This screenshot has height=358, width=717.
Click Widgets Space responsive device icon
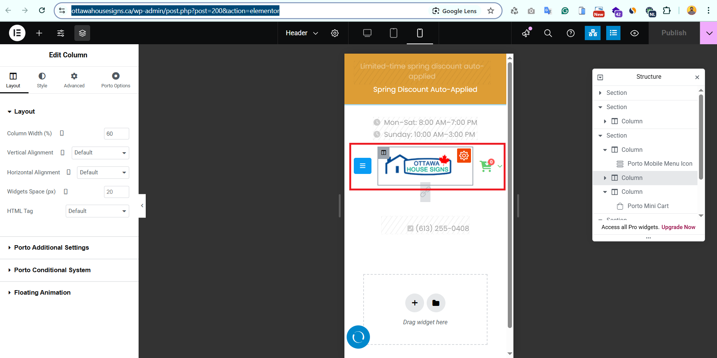point(66,192)
